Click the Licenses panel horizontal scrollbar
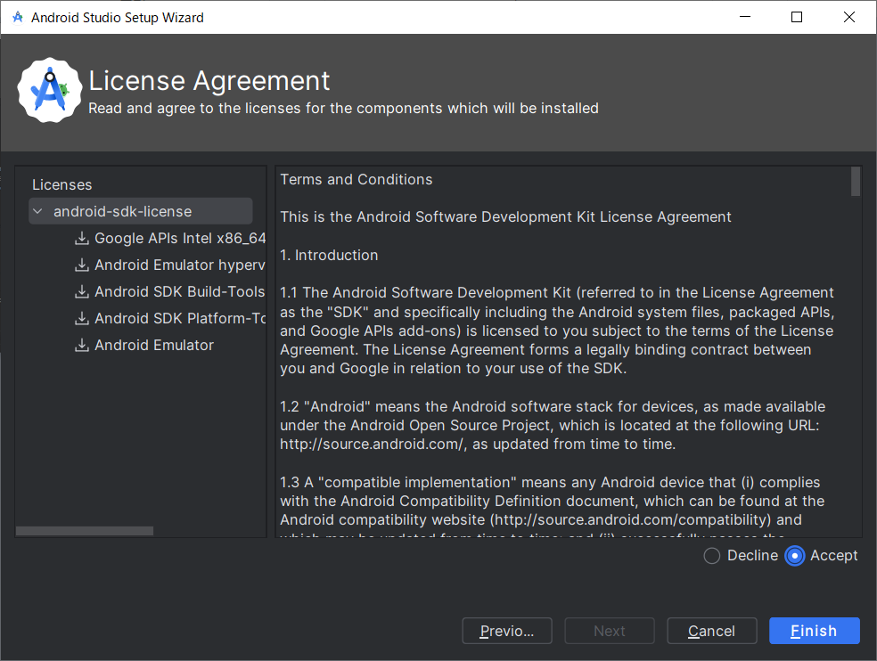The height and width of the screenshot is (661, 877). 85,531
